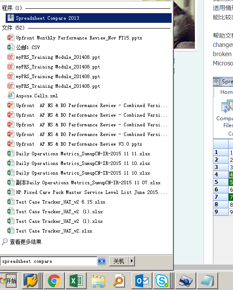
Task: Open Upfront AP NS & BO Review V3.0.pptx icon
Action: 11,144
